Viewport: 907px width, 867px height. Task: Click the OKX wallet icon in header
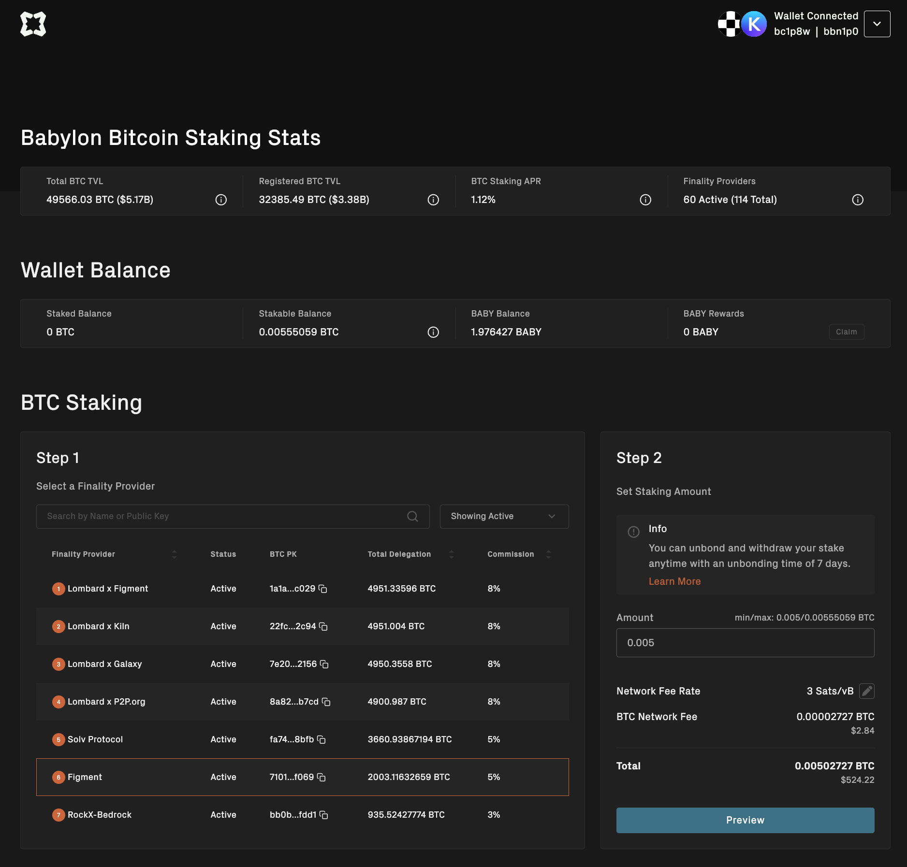point(729,24)
